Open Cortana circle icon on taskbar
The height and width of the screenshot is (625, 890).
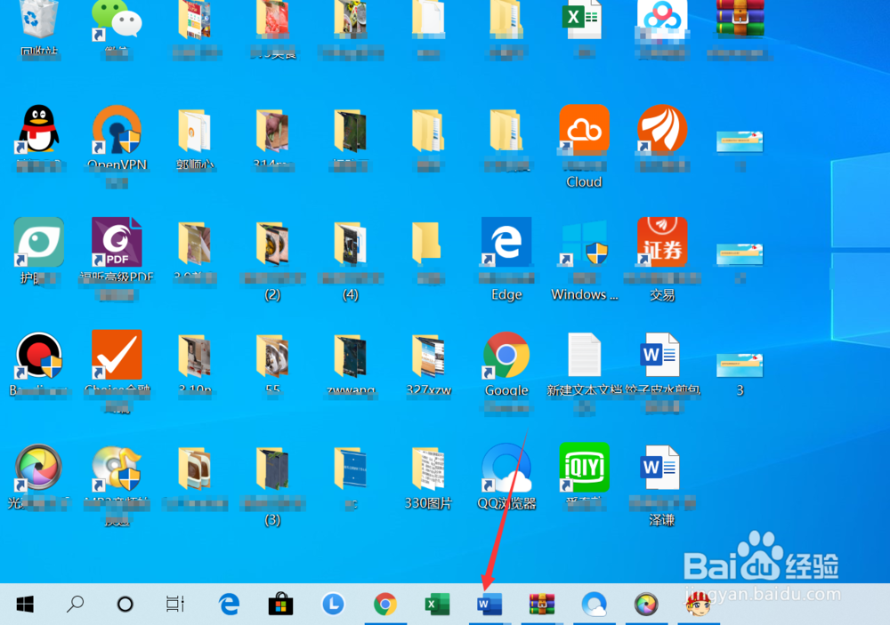[125, 605]
